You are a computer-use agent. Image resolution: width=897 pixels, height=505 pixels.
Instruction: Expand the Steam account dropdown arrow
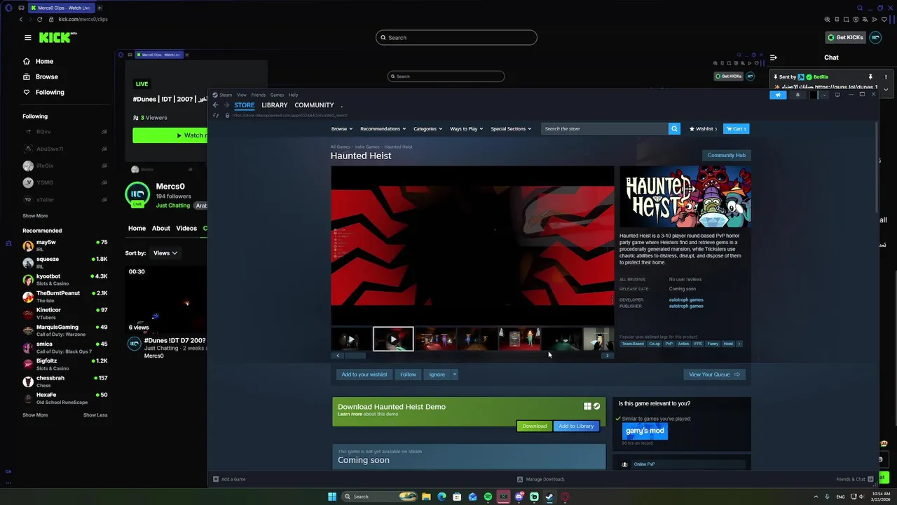824,95
